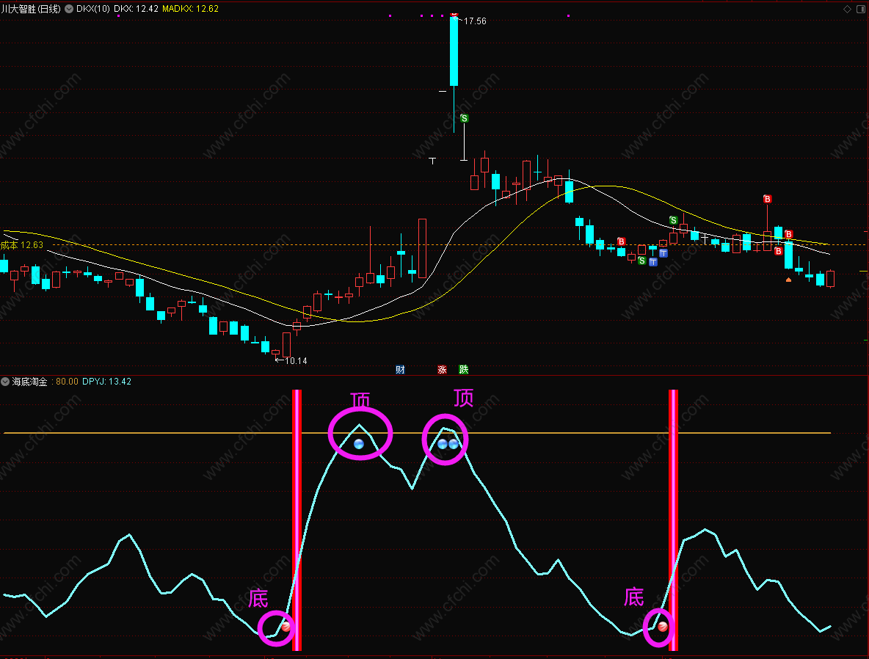Screen dimensions: 869x659
Task: Click the MADKX: 12.62 value label
Action: point(190,9)
